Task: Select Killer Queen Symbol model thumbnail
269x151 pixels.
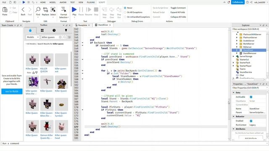Action: pos(61,104)
